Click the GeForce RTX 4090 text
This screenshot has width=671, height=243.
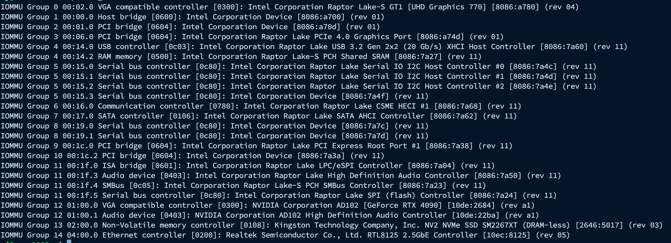403,206
